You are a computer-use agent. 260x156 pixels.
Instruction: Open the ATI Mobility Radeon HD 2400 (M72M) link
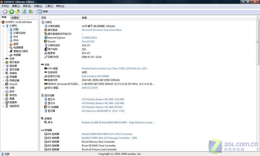click(x=102, y=107)
